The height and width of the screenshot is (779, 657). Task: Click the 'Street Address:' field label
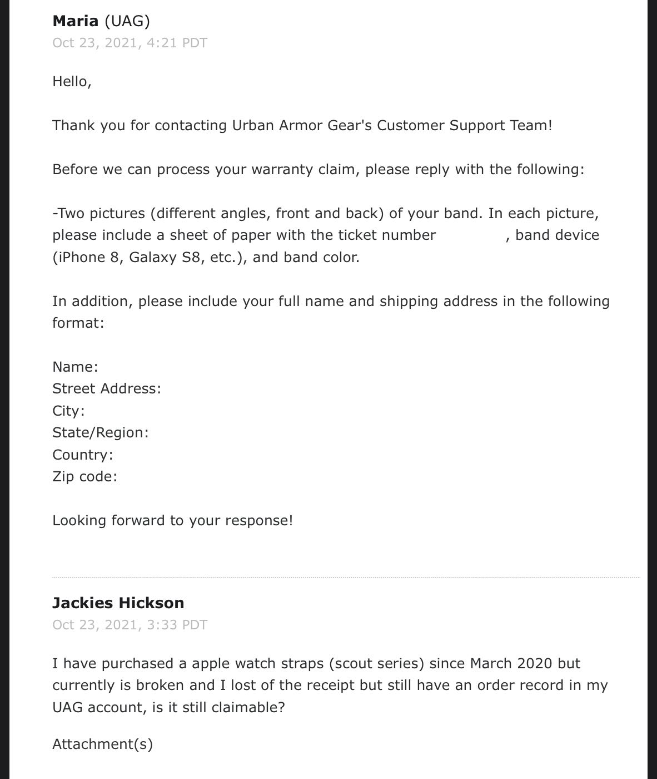tap(107, 389)
